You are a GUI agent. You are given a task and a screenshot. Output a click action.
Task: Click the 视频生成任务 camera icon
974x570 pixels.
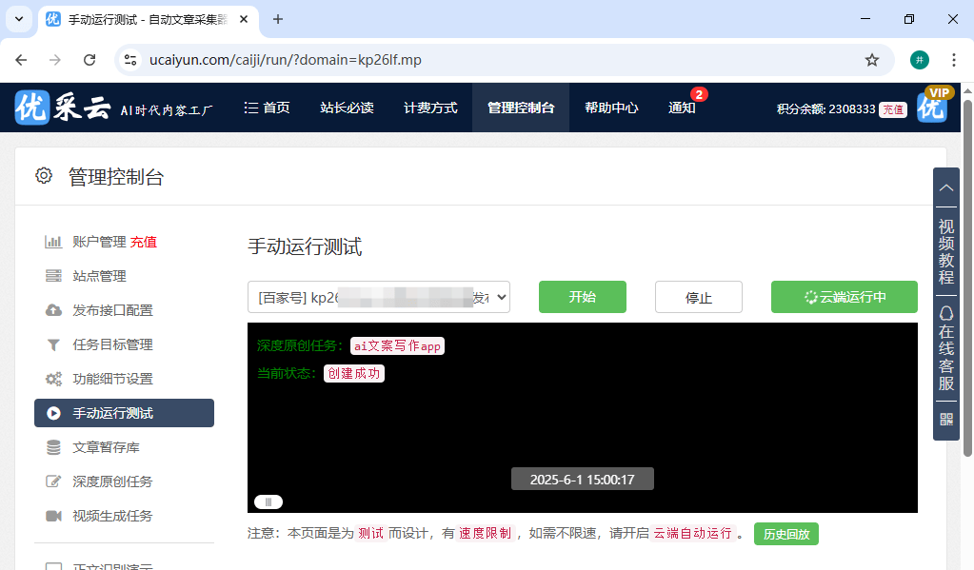[x=54, y=515]
